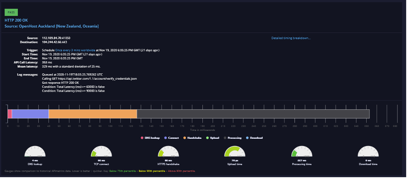Click the 'DNS lookup' label under its gauge
The image size is (407, 178).
(x=35, y=164)
